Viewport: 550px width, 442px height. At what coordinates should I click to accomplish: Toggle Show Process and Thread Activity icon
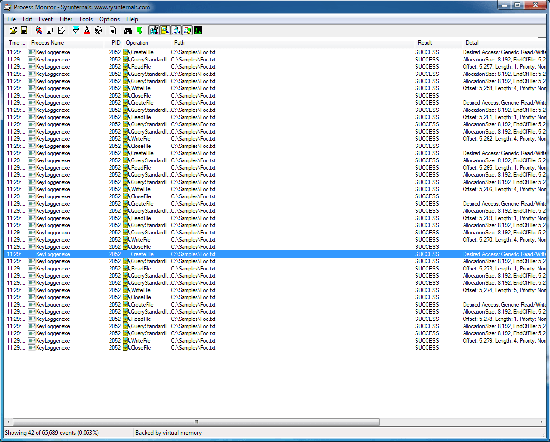click(x=188, y=31)
